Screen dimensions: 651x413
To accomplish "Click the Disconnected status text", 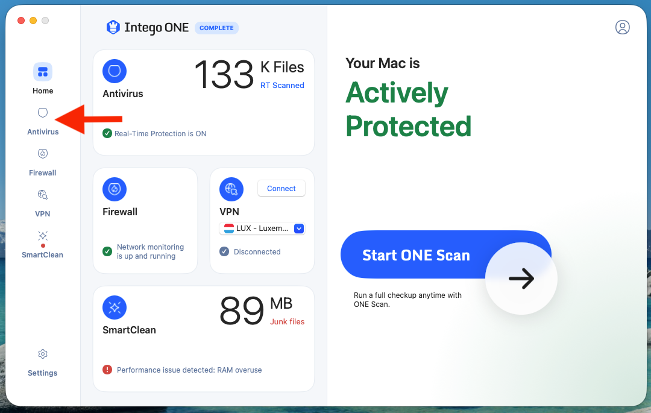I will point(257,251).
